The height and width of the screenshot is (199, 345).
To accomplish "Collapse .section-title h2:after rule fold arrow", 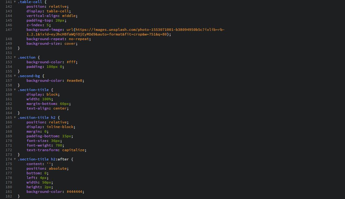I will tap(15, 159).
